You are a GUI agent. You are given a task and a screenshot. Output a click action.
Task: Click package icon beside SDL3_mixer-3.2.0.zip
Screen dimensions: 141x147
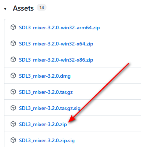(x=13, y=124)
